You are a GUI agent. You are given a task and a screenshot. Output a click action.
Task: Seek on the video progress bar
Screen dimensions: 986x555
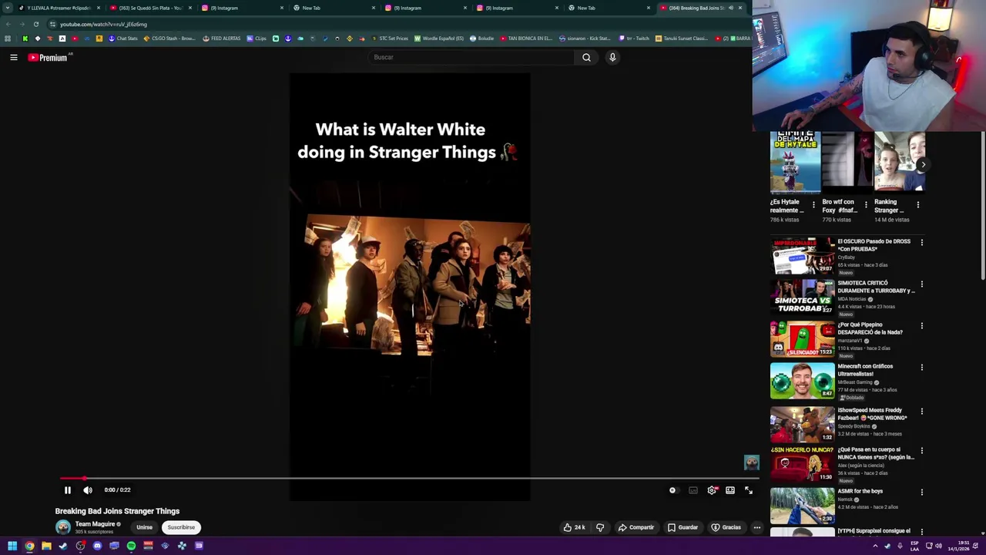pyautogui.click(x=408, y=479)
